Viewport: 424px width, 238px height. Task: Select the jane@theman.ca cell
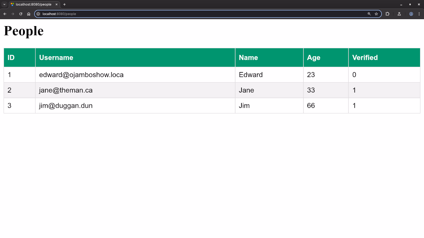pyautogui.click(x=135, y=90)
